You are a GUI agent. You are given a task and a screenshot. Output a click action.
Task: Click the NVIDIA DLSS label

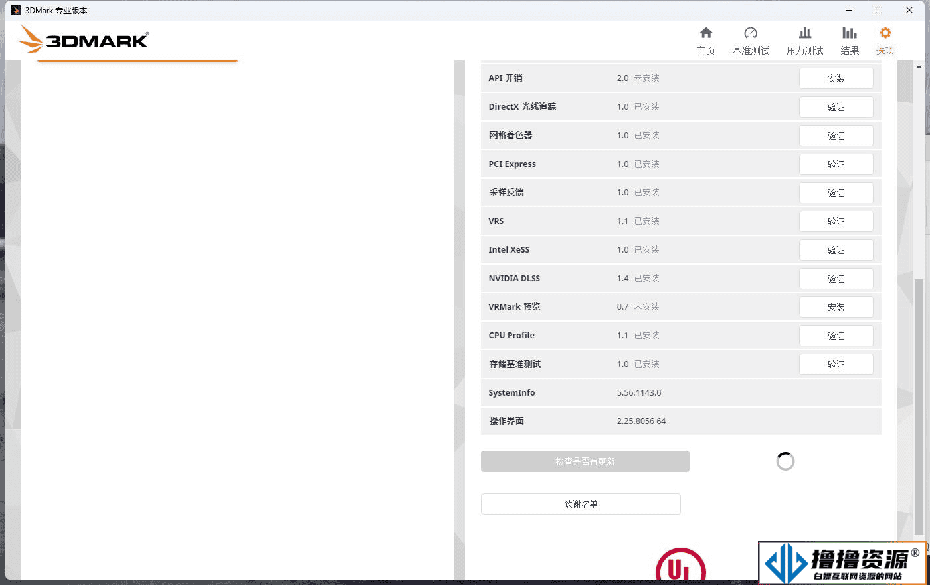[x=514, y=278]
